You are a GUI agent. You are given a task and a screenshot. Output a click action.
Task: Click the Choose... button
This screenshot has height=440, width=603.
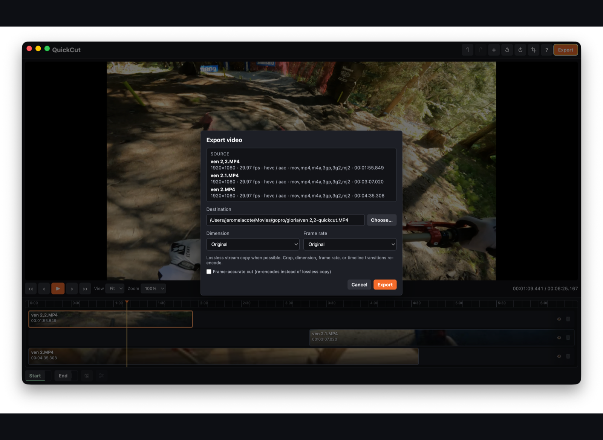(x=381, y=220)
